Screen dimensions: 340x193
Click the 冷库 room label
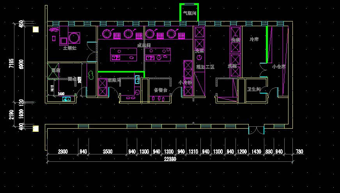point(254,39)
